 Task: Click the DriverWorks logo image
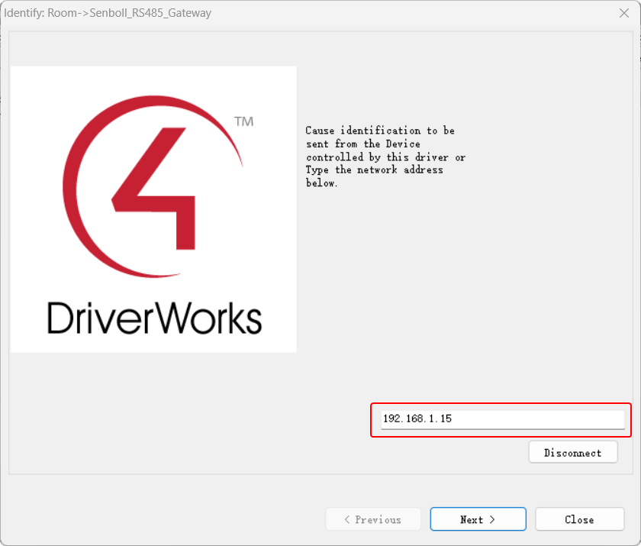point(153,209)
